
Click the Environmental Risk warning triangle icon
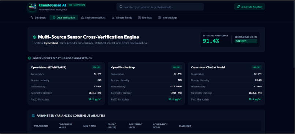[82, 17]
